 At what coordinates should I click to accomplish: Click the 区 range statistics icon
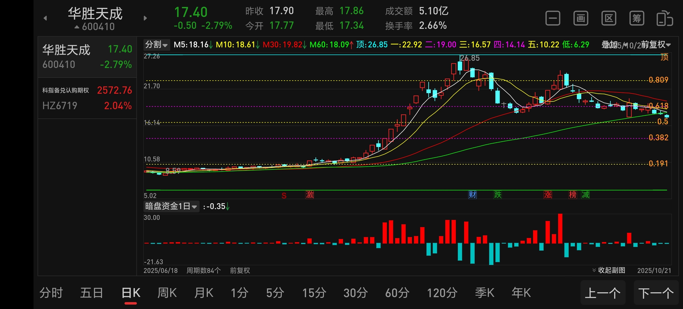609,18
